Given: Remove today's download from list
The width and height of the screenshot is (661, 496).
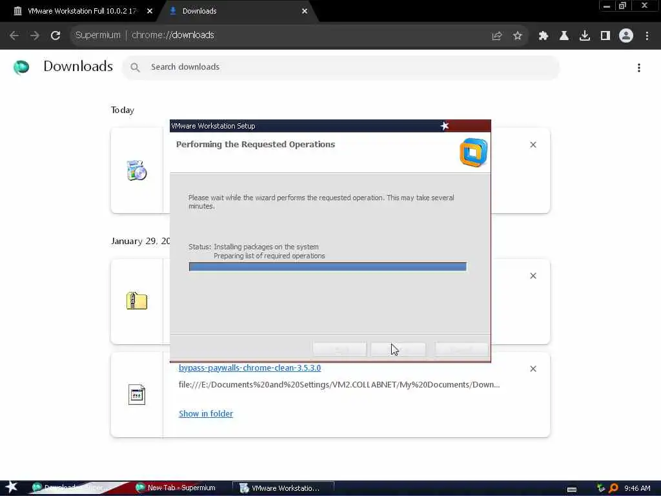Looking at the screenshot, I should click(x=533, y=145).
